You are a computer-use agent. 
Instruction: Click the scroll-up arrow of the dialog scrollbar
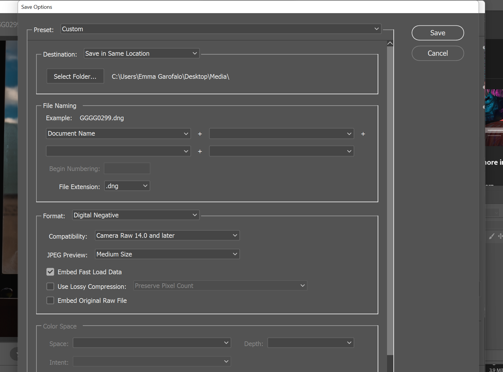390,43
